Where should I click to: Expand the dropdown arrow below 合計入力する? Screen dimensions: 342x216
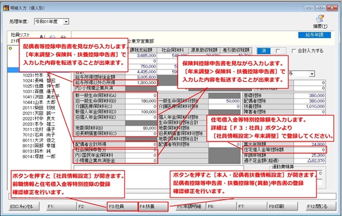(312, 74)
